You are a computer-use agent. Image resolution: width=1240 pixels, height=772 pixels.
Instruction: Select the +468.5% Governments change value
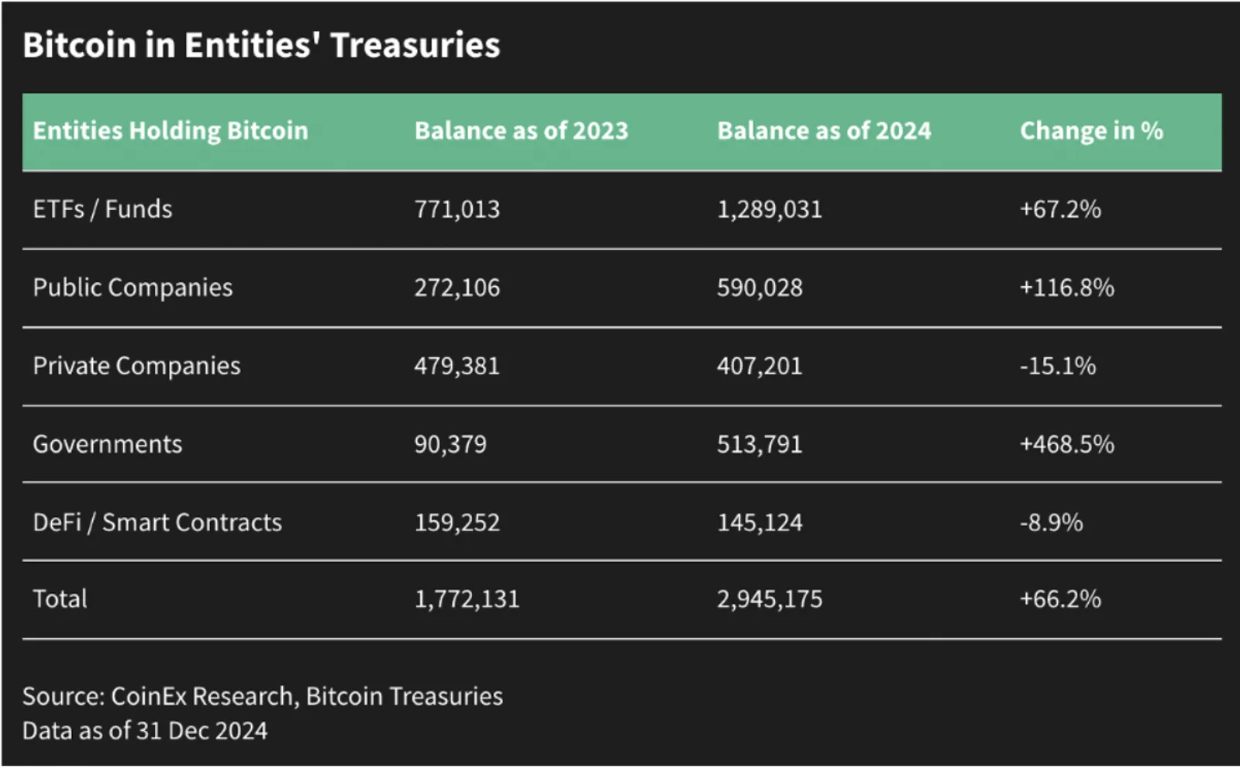[1066, 444]
